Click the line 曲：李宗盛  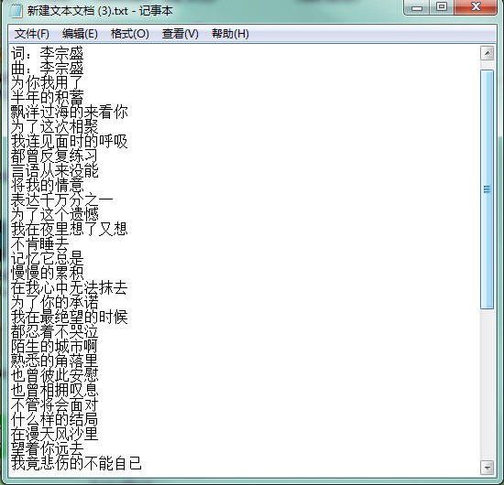[48, 68]
